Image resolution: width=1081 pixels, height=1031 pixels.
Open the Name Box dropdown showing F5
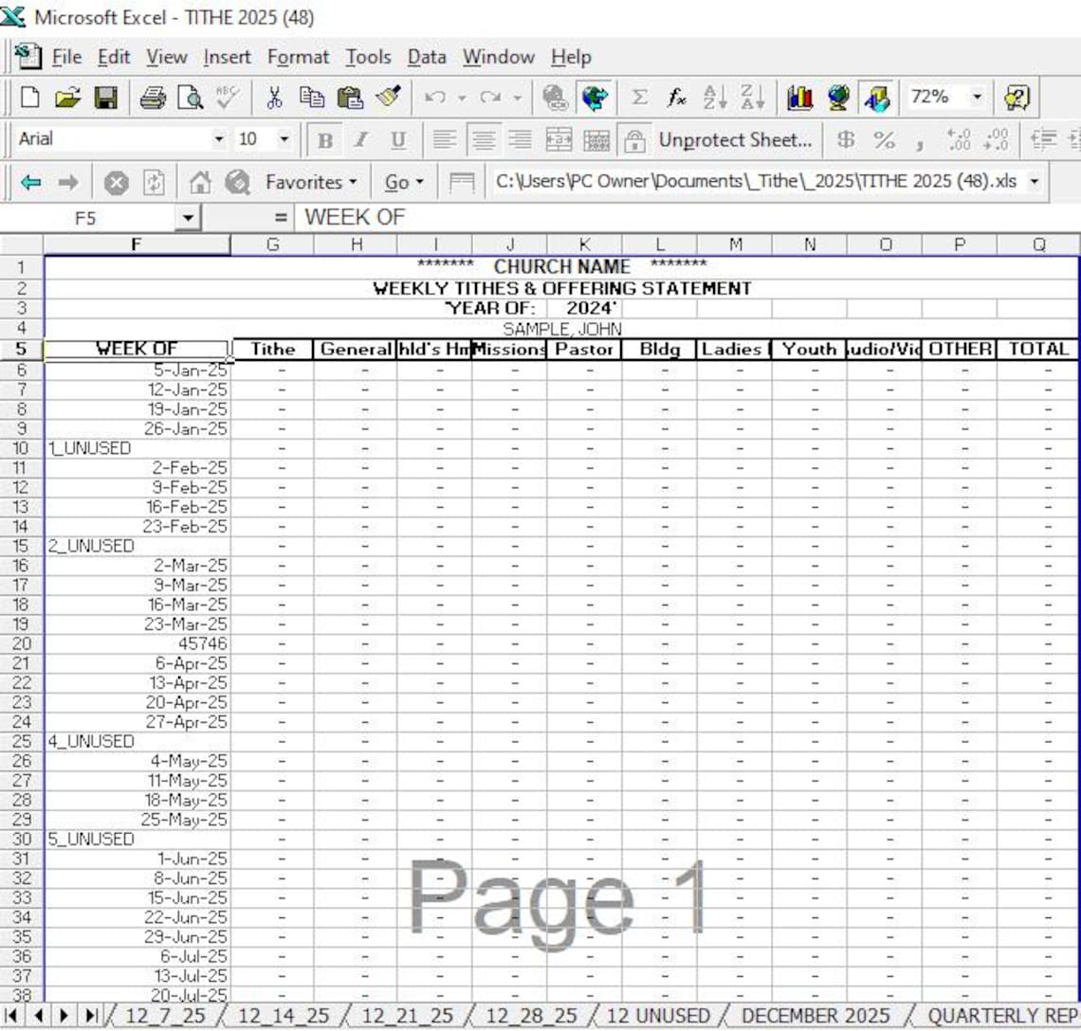pos(187,217)
